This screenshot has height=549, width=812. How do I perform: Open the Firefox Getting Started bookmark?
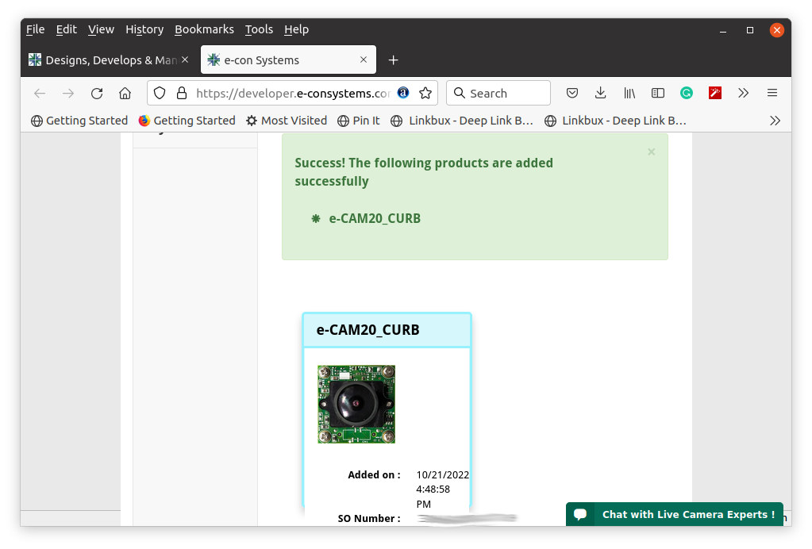pyautogui.click(x=187, y=121)
